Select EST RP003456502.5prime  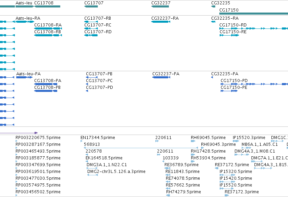17,195
